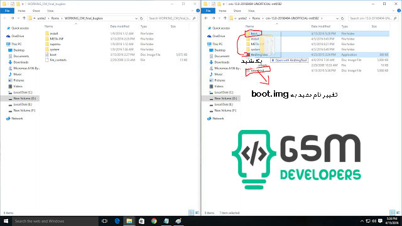Click Up arrow in left Explorer window
Image resolution: width=402 pixels, height=226 pixels.
[x=24, y=18]
